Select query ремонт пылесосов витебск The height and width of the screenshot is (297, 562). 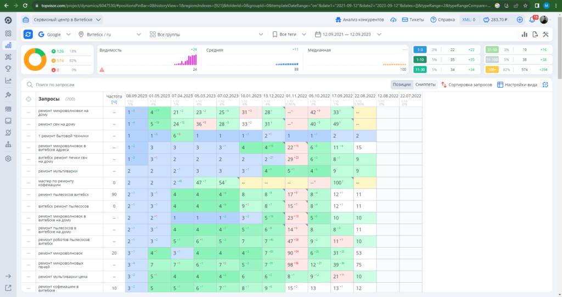coord(64,194)
